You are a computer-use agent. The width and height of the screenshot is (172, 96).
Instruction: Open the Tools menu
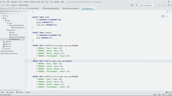[x=47, y=2]
